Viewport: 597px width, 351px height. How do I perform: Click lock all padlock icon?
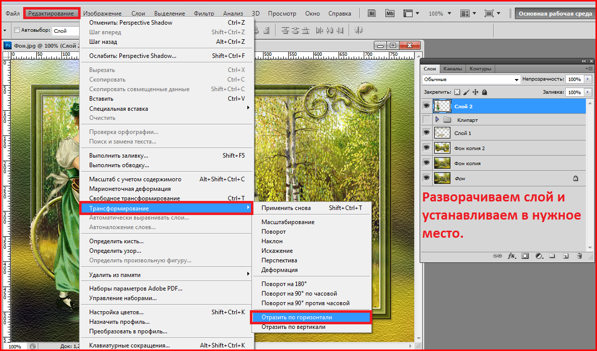pos(484,92)
